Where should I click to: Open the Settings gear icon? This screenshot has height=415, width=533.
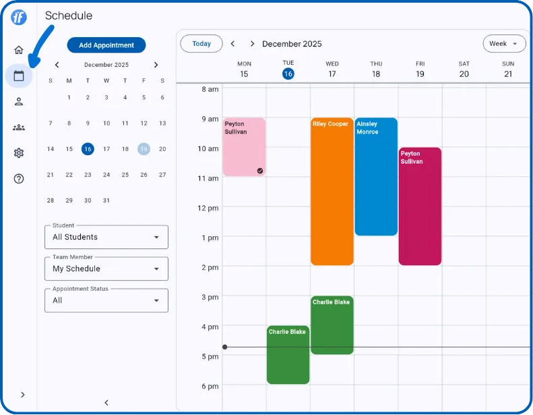click(x=19, y=153)
